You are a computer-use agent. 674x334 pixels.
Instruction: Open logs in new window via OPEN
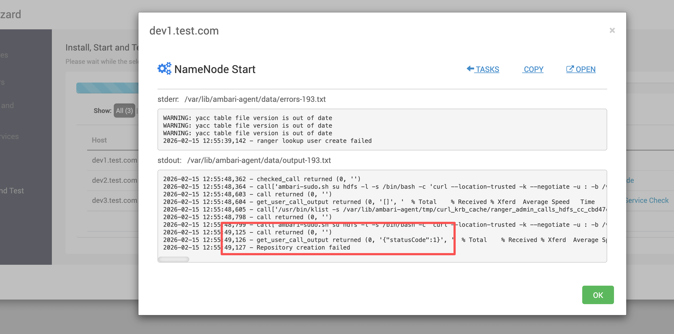585,69
